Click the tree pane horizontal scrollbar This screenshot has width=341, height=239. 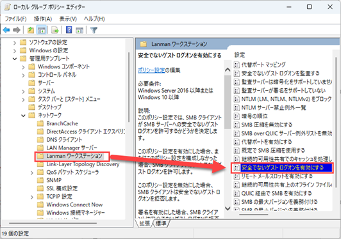click(53, 223)
